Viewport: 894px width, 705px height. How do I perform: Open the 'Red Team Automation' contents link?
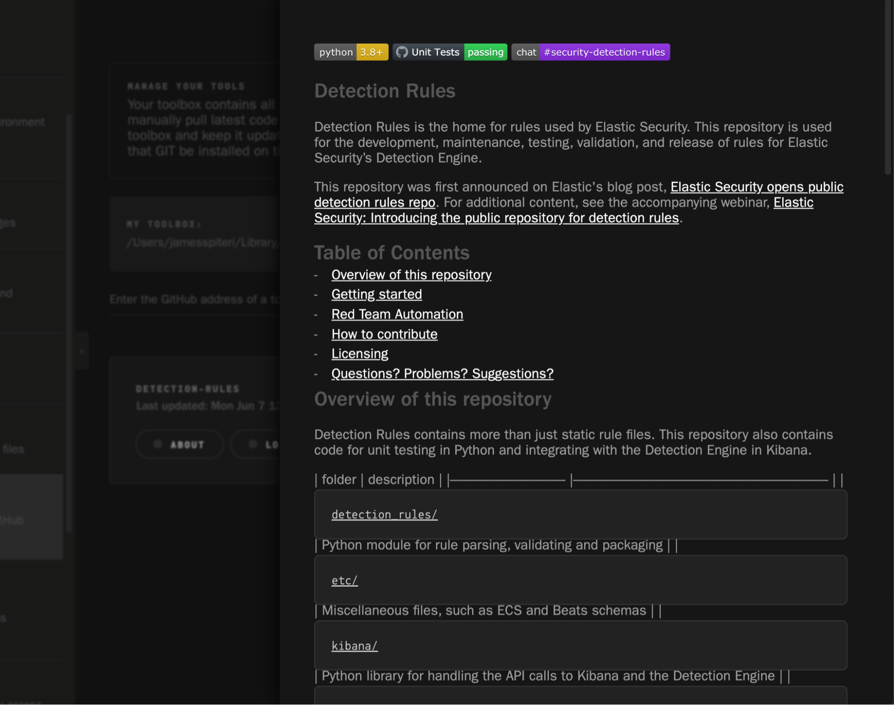tap(397, 314)
